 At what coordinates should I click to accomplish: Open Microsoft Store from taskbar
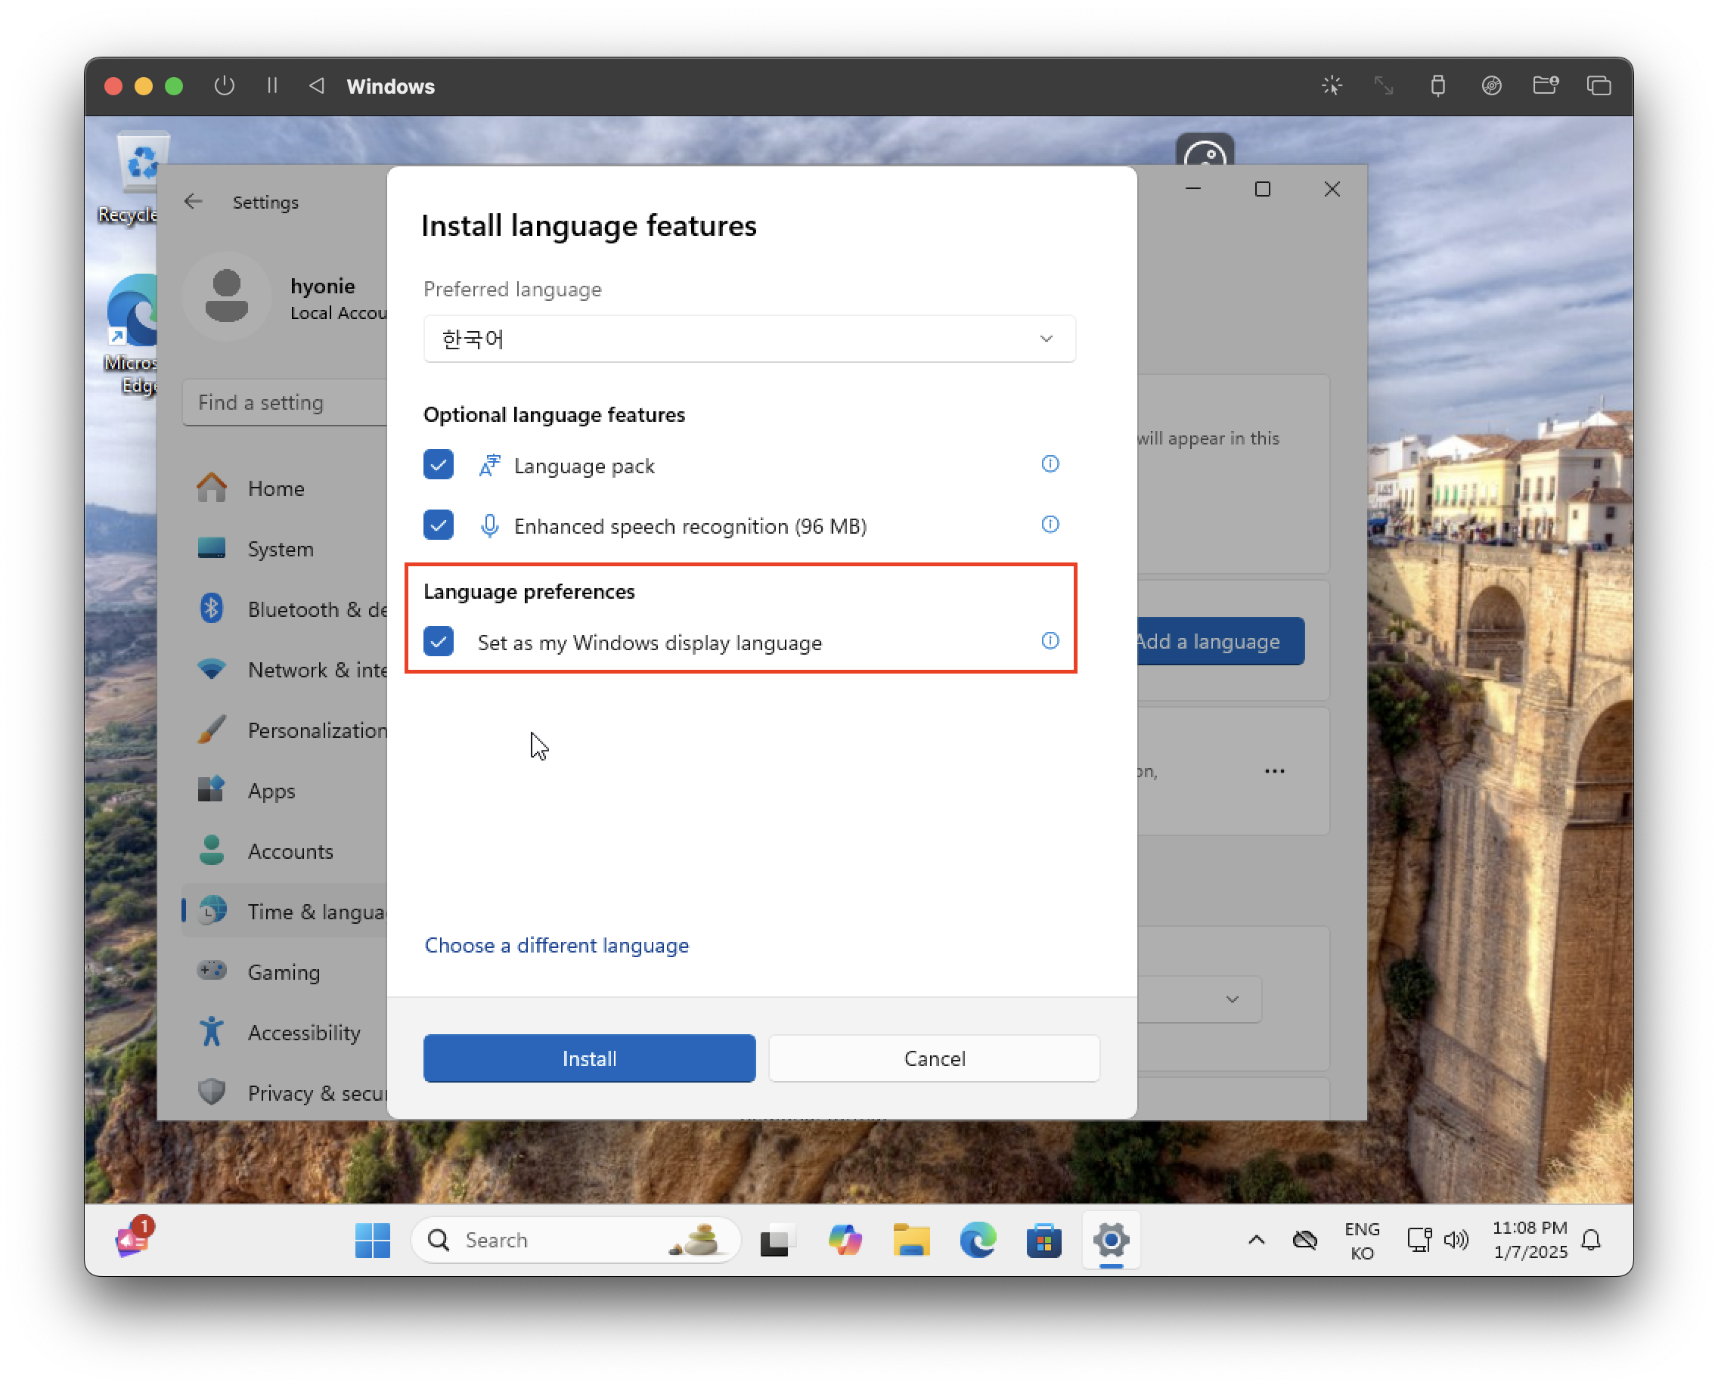1044,1240
